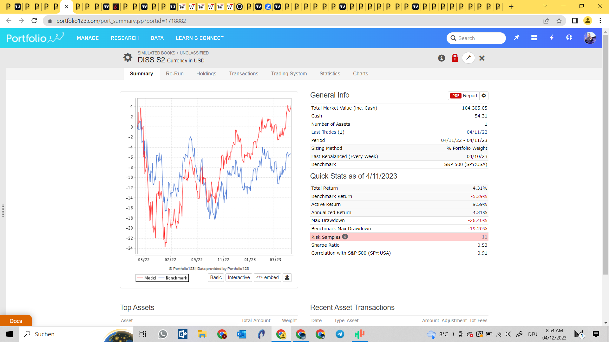Image resolution: width=609 pixels, height=342 pixels.
Task: Pin this portfolio with pushpin icon
Action: click(468, 58)
